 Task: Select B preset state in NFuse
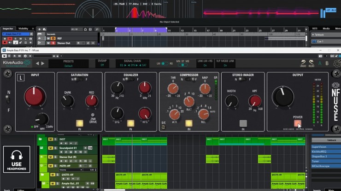(327, 63)
